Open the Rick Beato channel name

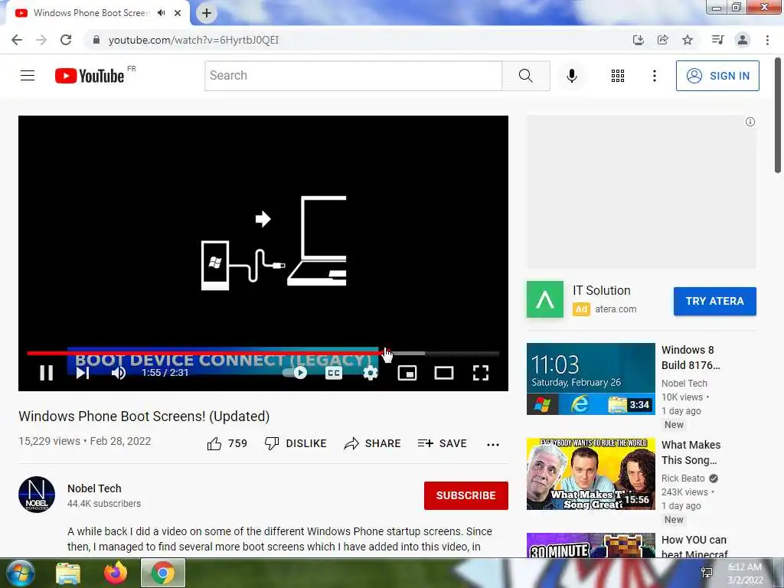[x=683, y=478]
